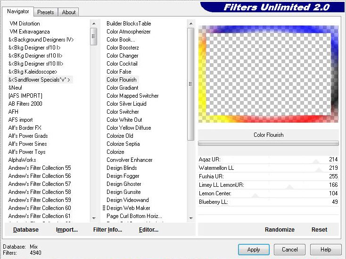346x259 pixels.
Task: Select &<Sandflower Specials°v° > category
Action: [39, 80]
